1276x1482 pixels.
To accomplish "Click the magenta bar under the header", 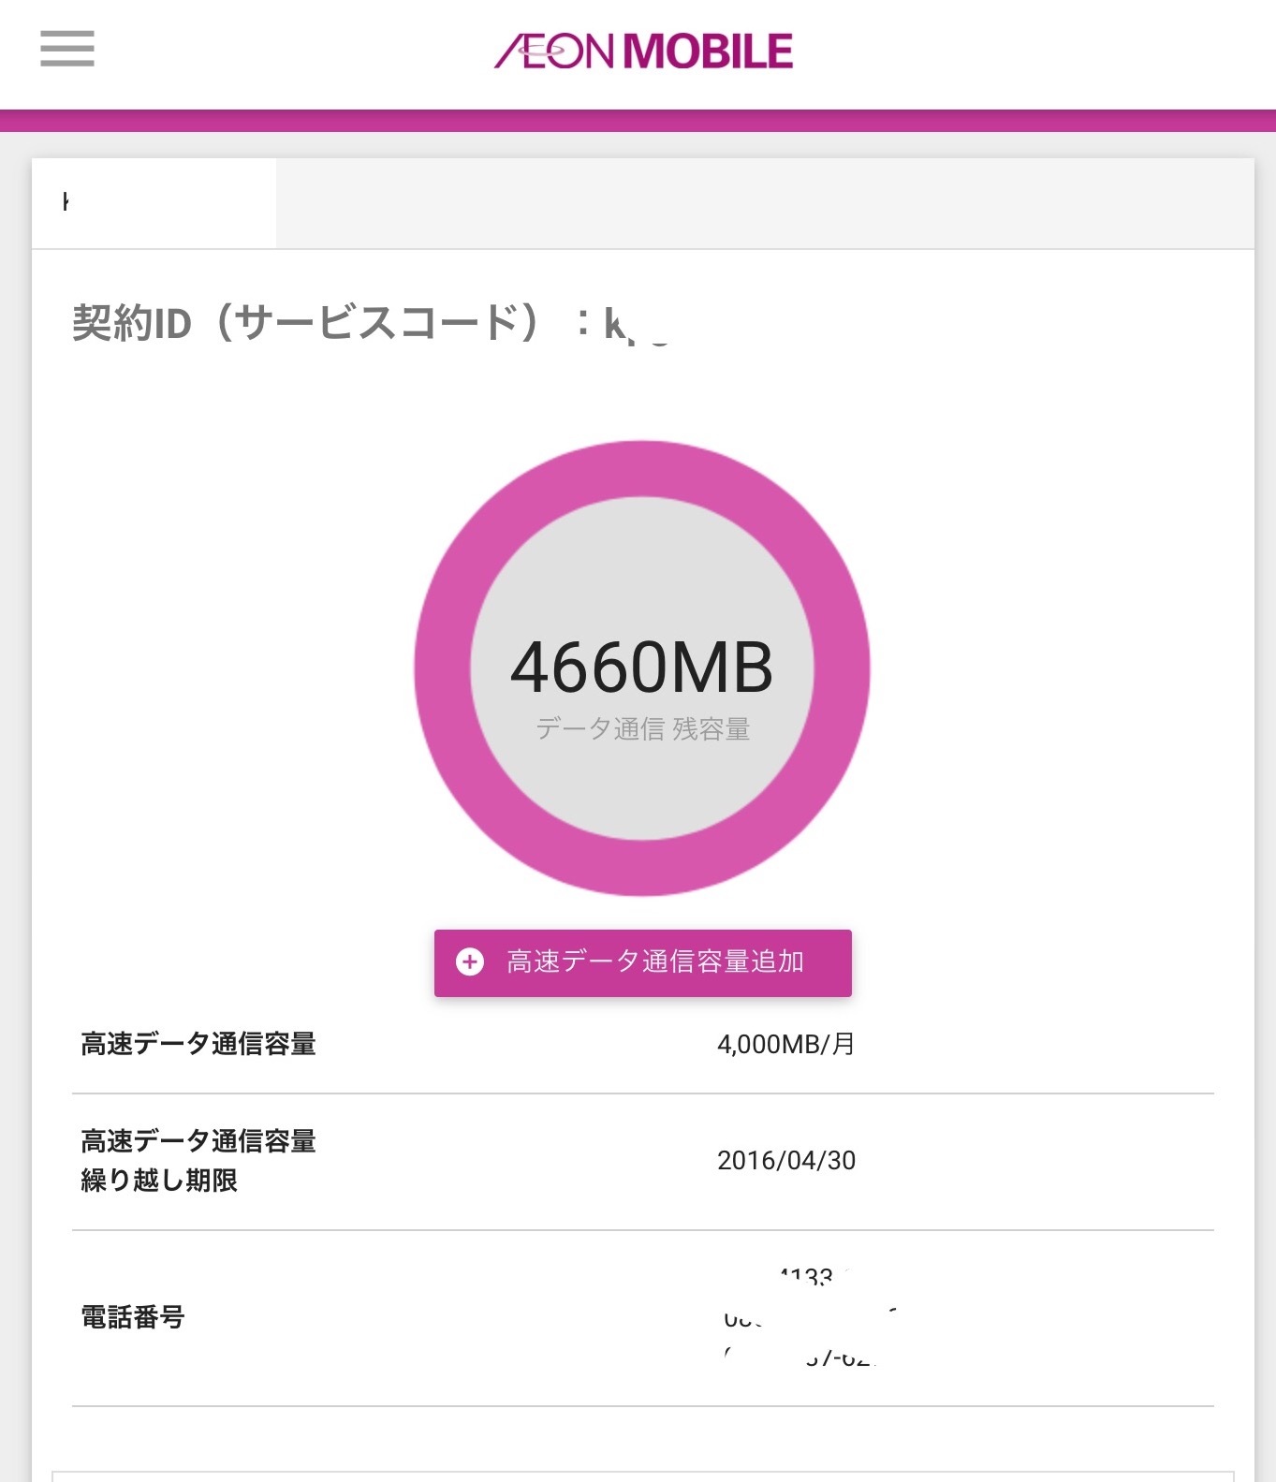I will click(x=638, y=121).
